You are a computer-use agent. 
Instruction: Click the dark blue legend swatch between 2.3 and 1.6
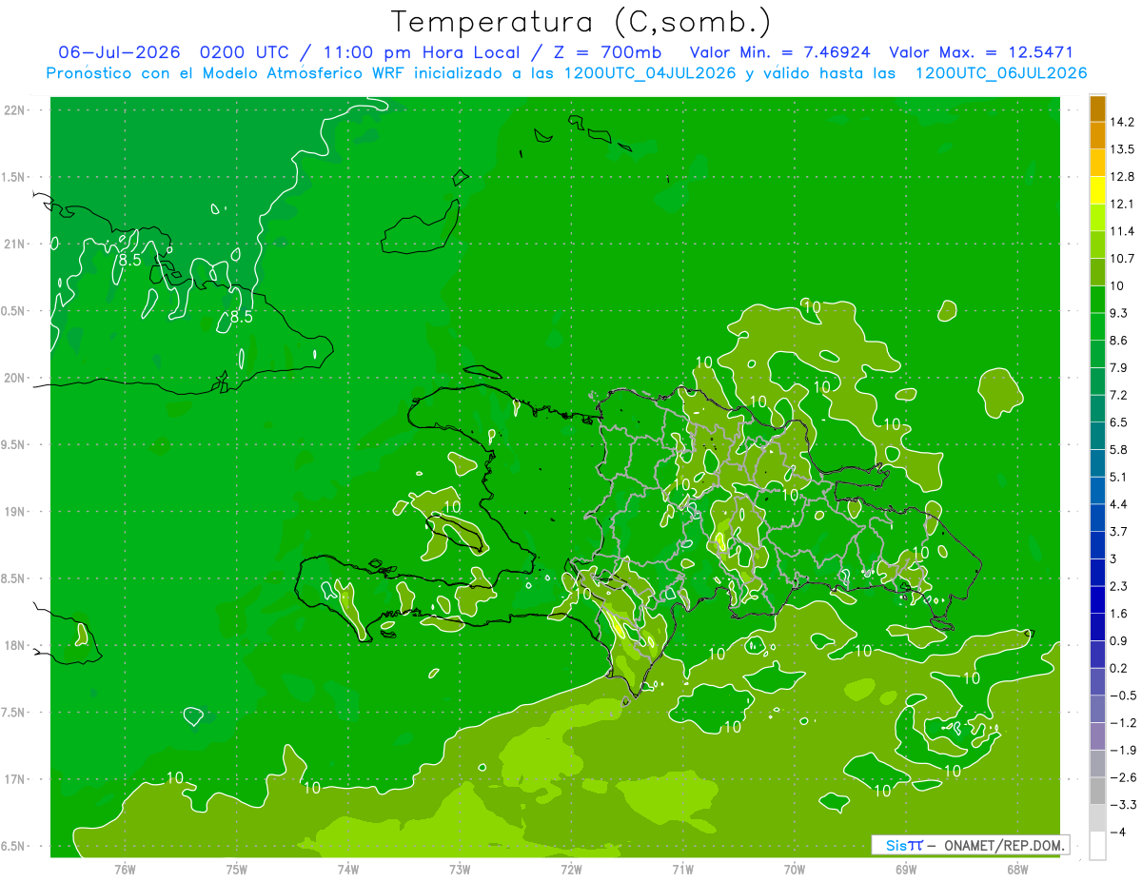(1097, 599)
